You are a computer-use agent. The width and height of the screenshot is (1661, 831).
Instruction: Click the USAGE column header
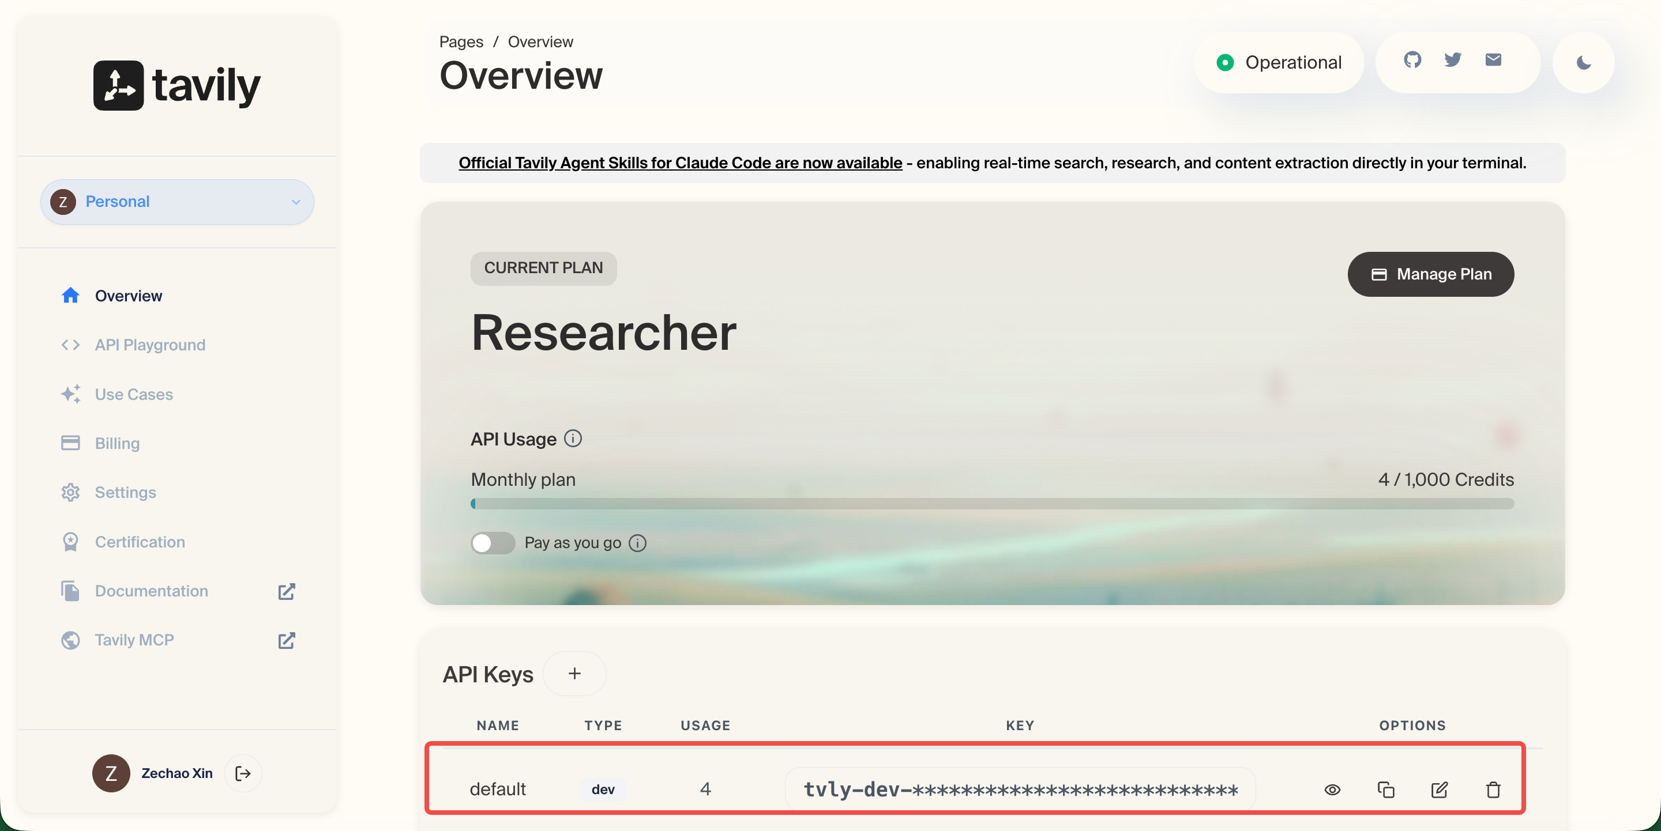(705, 726)
